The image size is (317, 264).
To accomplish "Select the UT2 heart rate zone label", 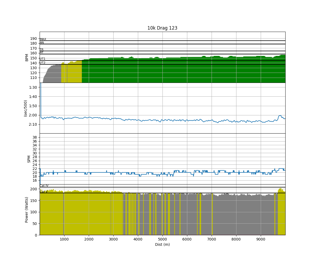I will [42, 63].
